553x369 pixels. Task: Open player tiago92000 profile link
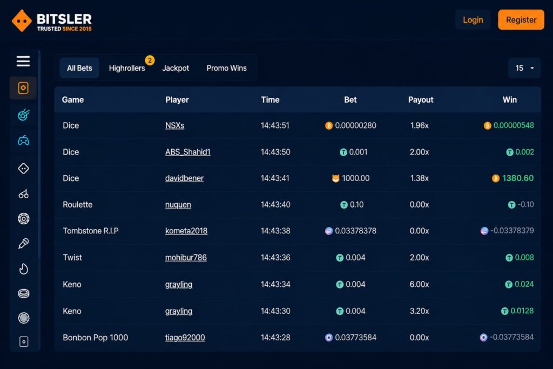(185, 338)
